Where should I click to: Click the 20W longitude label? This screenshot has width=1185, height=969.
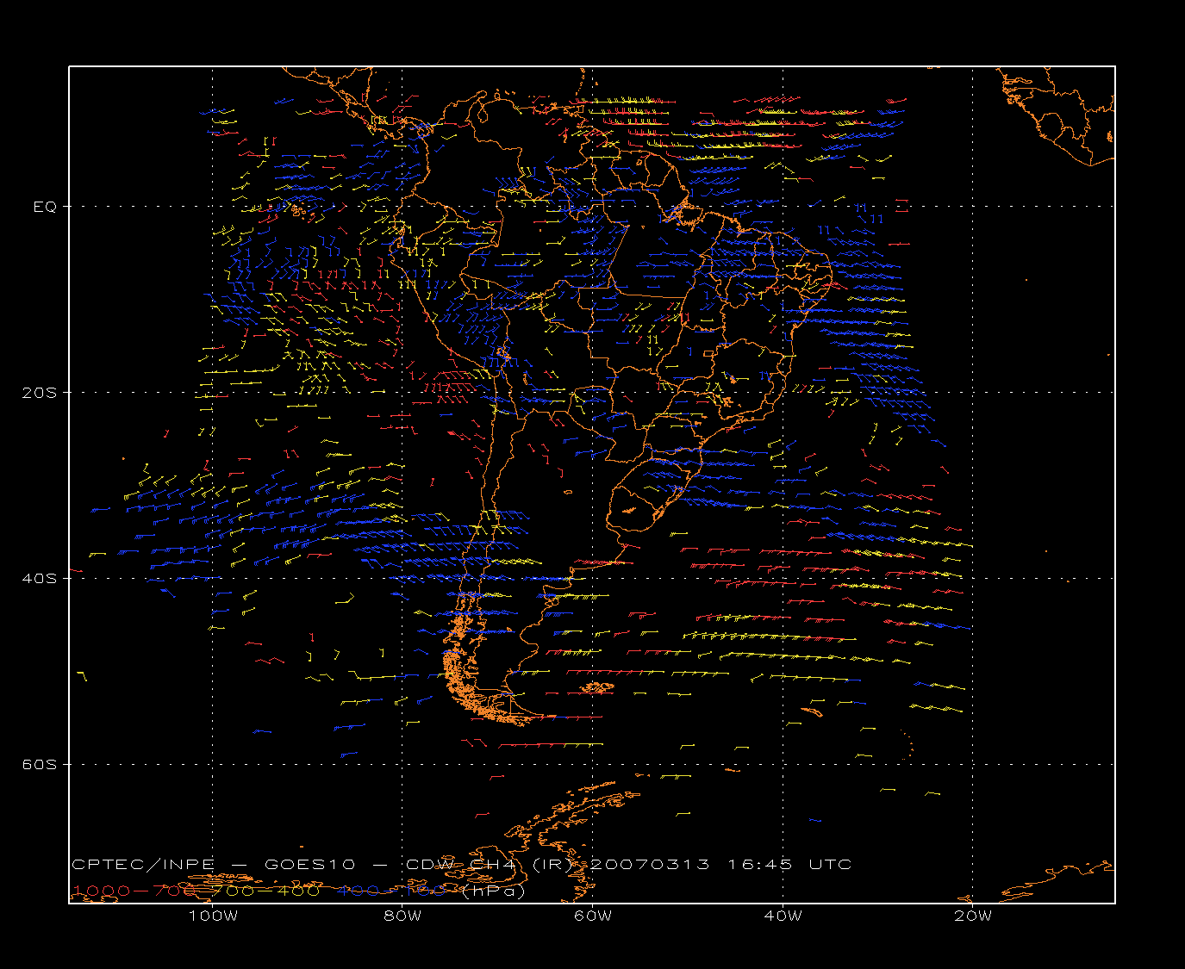[x=973, y=916]
